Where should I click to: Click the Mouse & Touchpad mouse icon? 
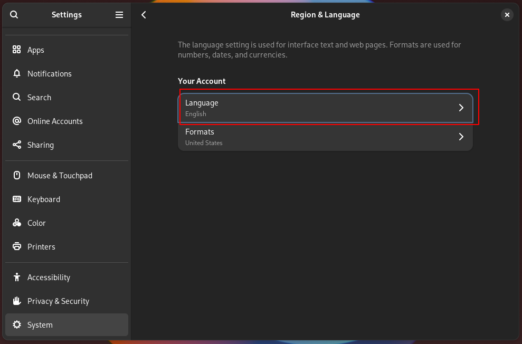tap(17, 175)
